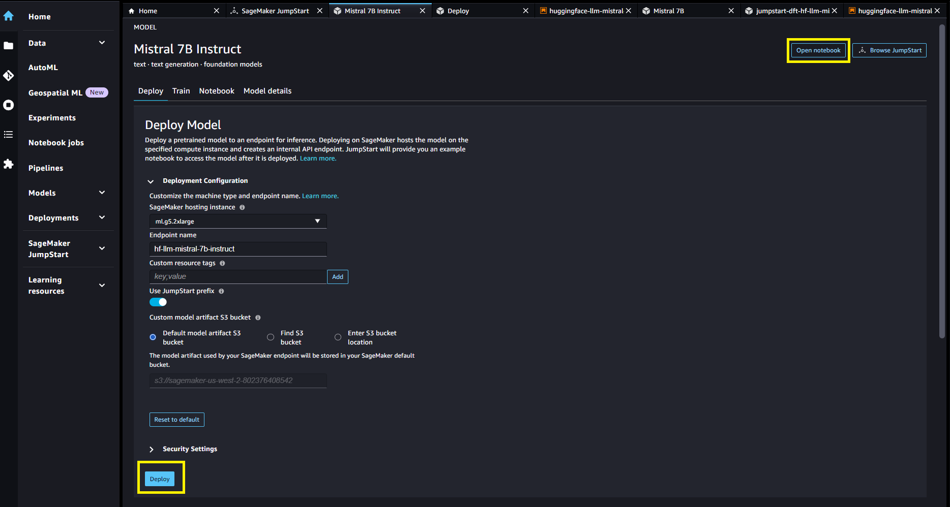Close the Mistral 7B Instruct tab
Viewport: 950px width, 507px height.
tap(423, 11)
